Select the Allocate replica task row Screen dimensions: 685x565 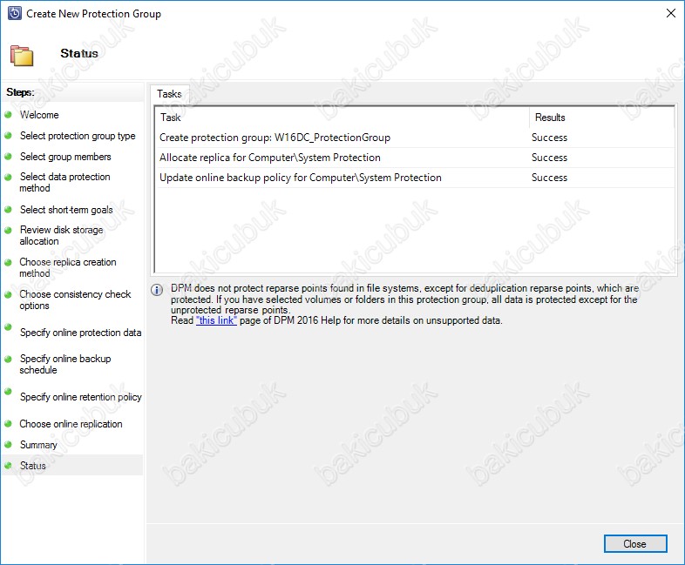415,158
